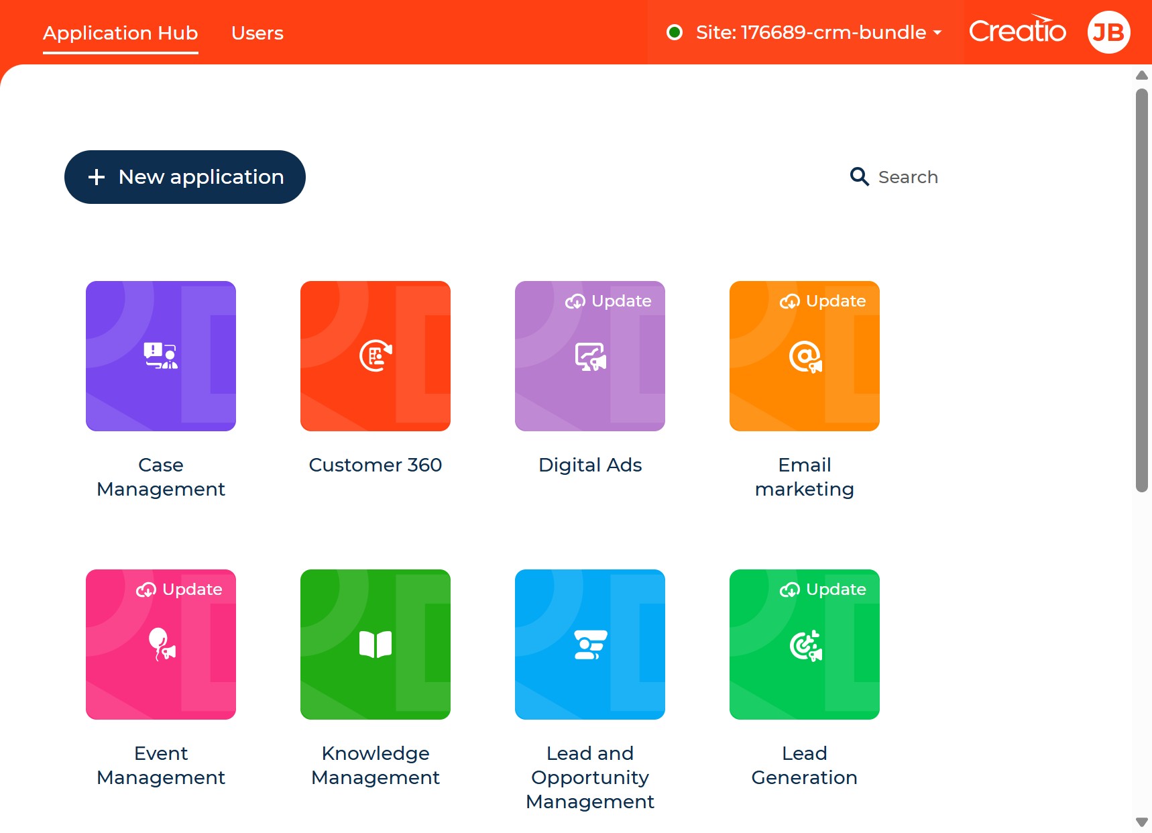
Task: Open the Event Management app tile
Action: pos(161,645)
